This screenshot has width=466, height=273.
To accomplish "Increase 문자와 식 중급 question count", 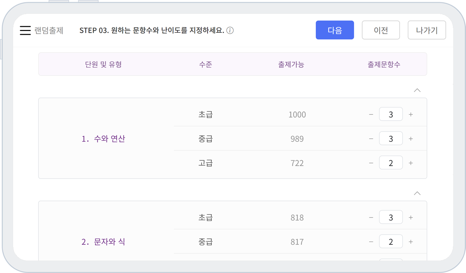I will pyautogui.click(x=411, y=242).
